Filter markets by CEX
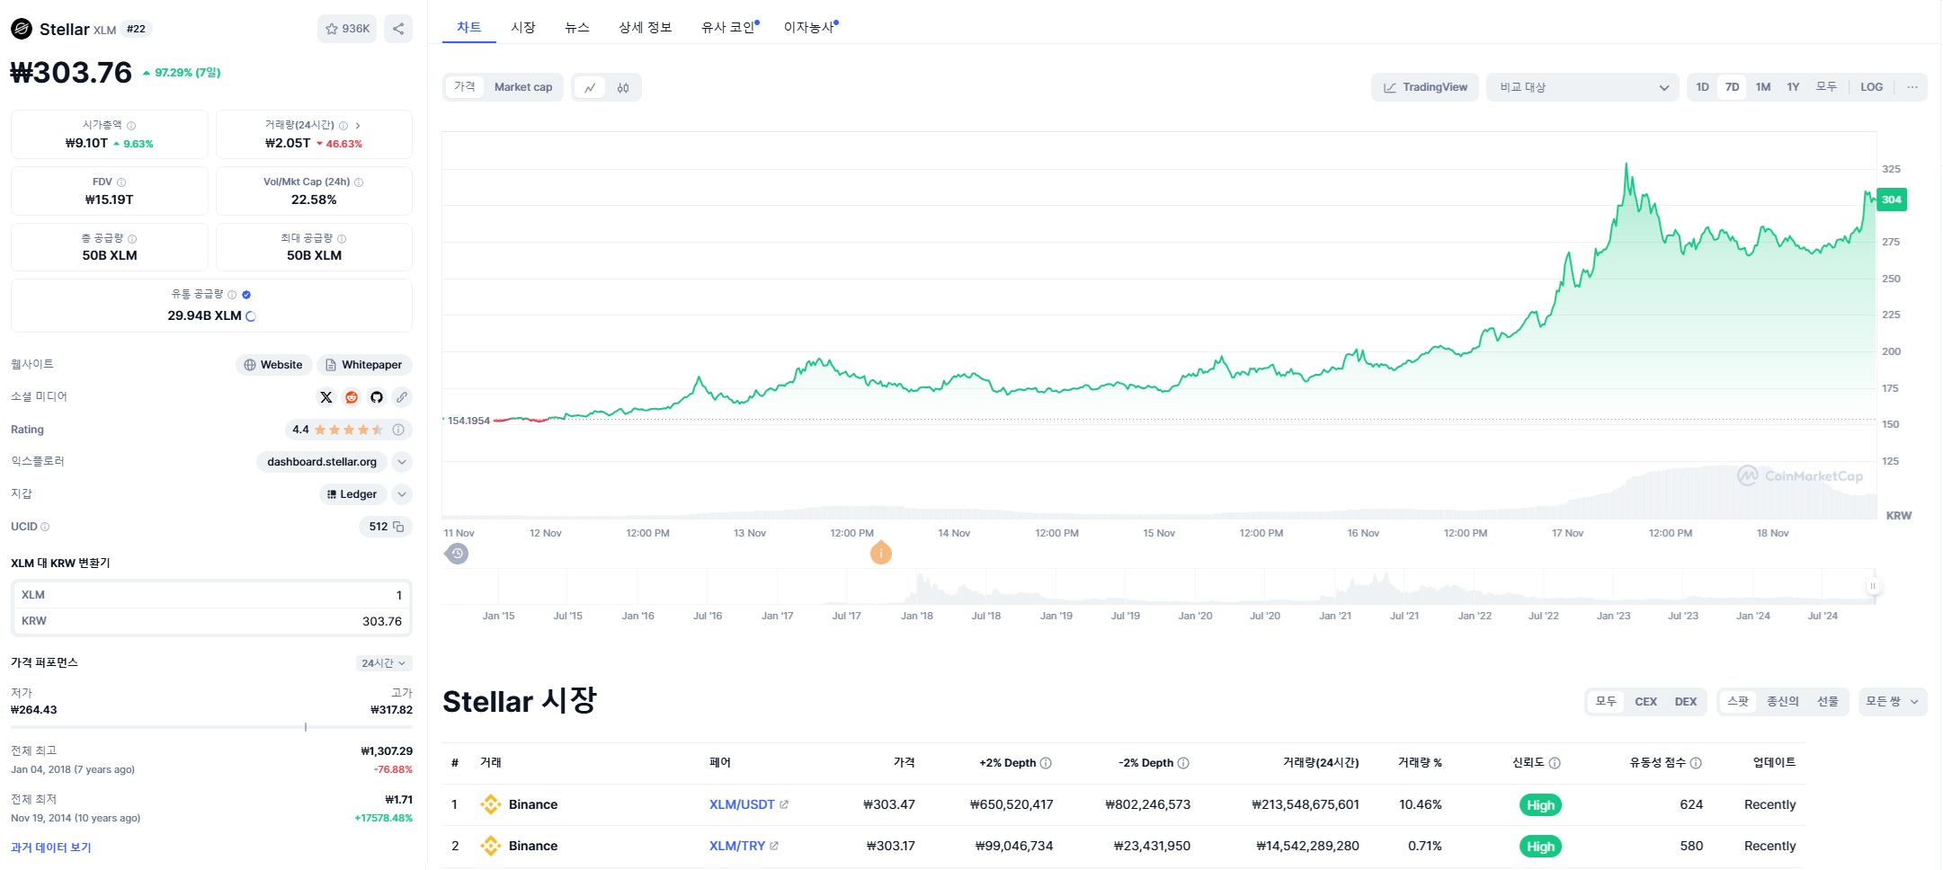The image size is (1943, 870). coord(1645,702)
